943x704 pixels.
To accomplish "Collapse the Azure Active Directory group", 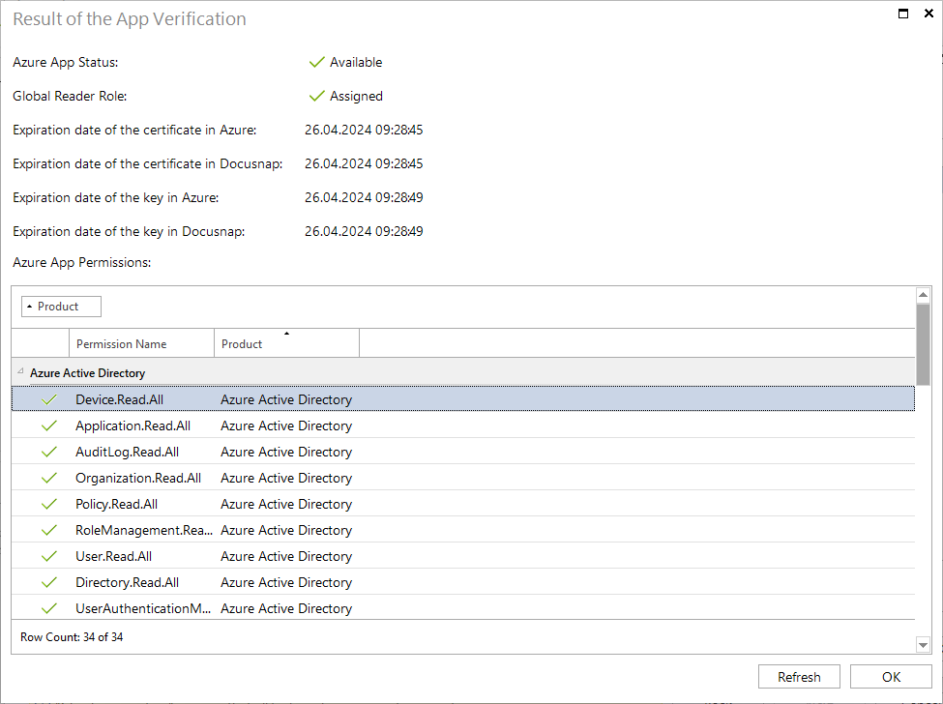I will coord(20,371).
